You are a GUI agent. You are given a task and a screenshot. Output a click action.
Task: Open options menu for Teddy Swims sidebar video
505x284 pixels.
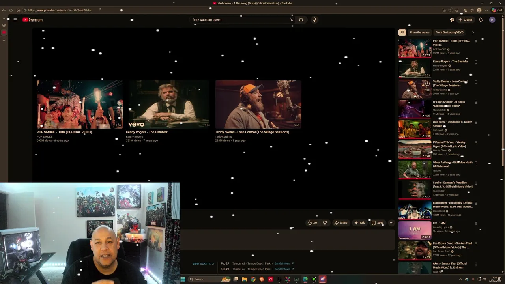(476, 82)
